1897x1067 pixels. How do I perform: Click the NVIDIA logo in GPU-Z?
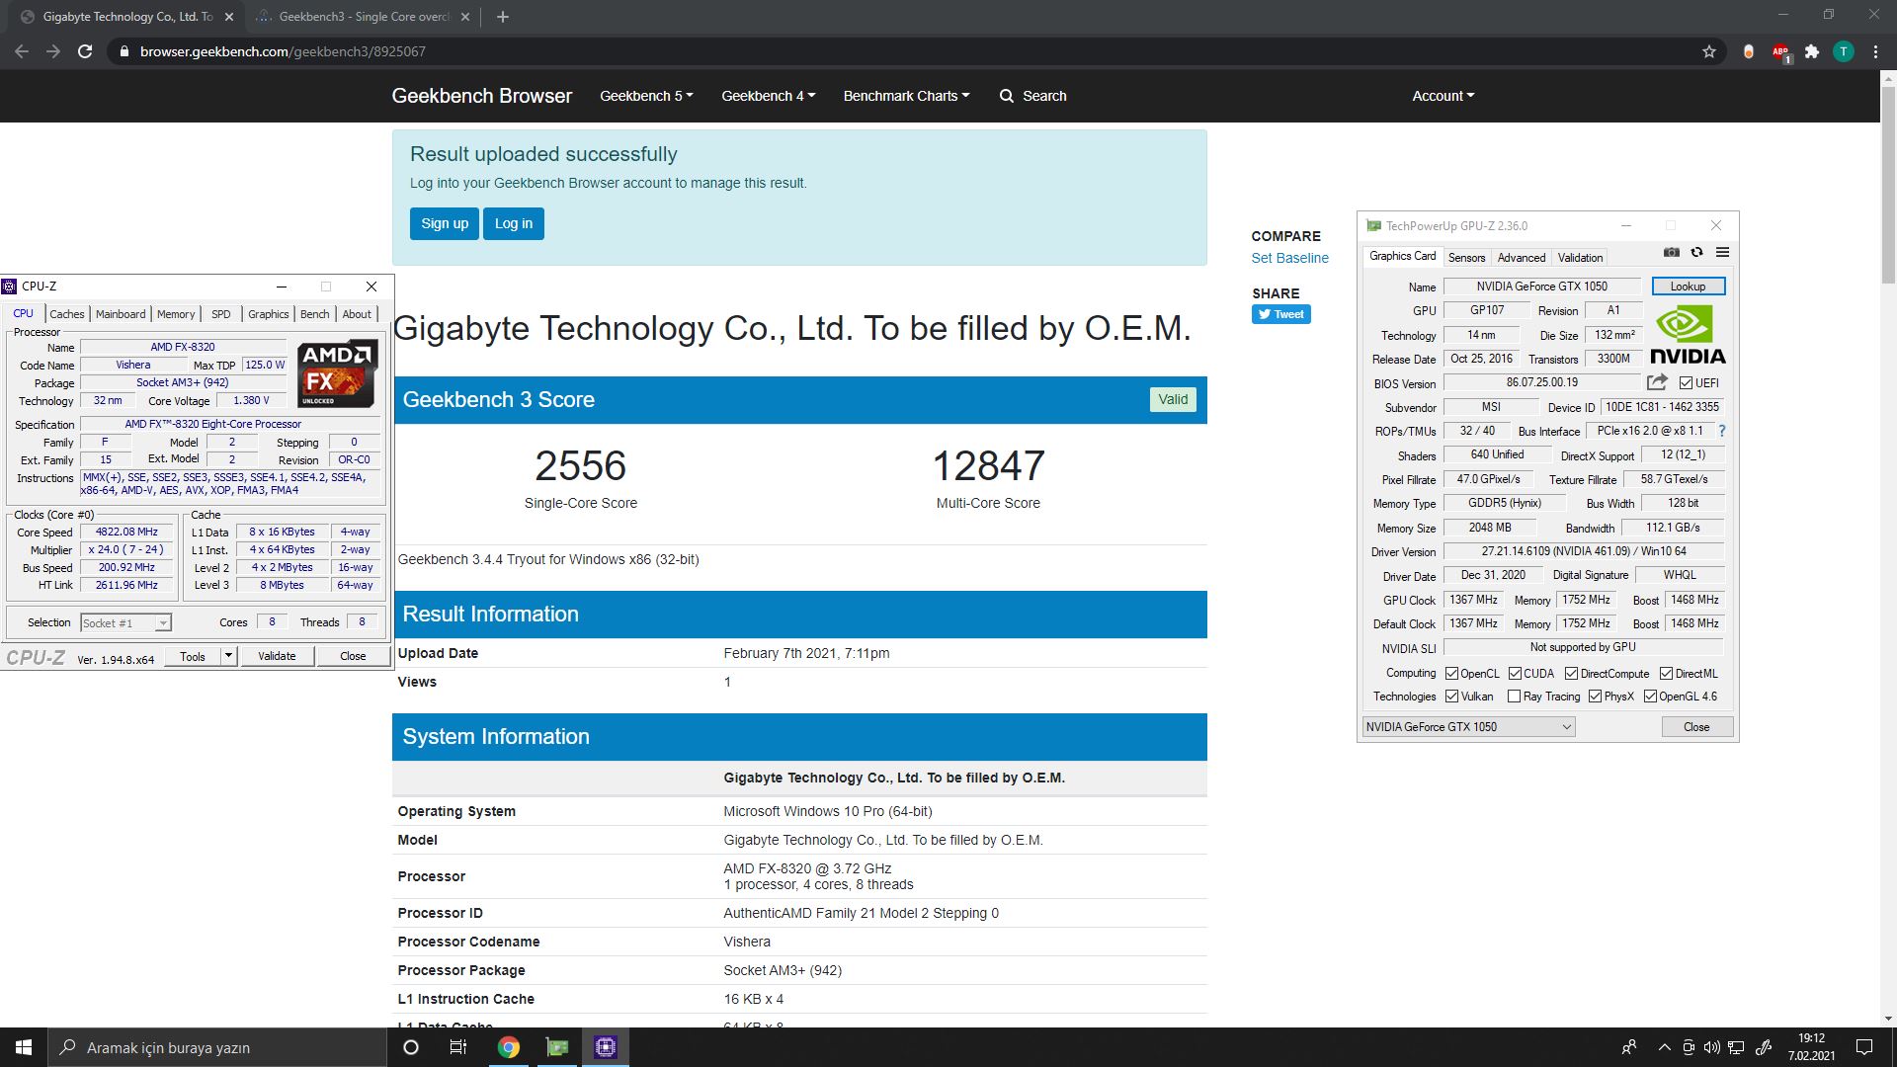click(1687, 335)
